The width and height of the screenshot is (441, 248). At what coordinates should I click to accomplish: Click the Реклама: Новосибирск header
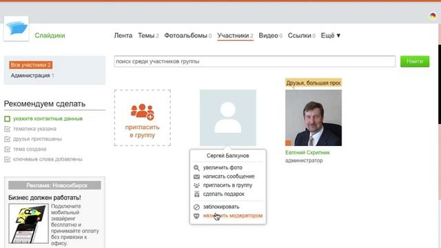pyautogui.click(x=54, y=185)
